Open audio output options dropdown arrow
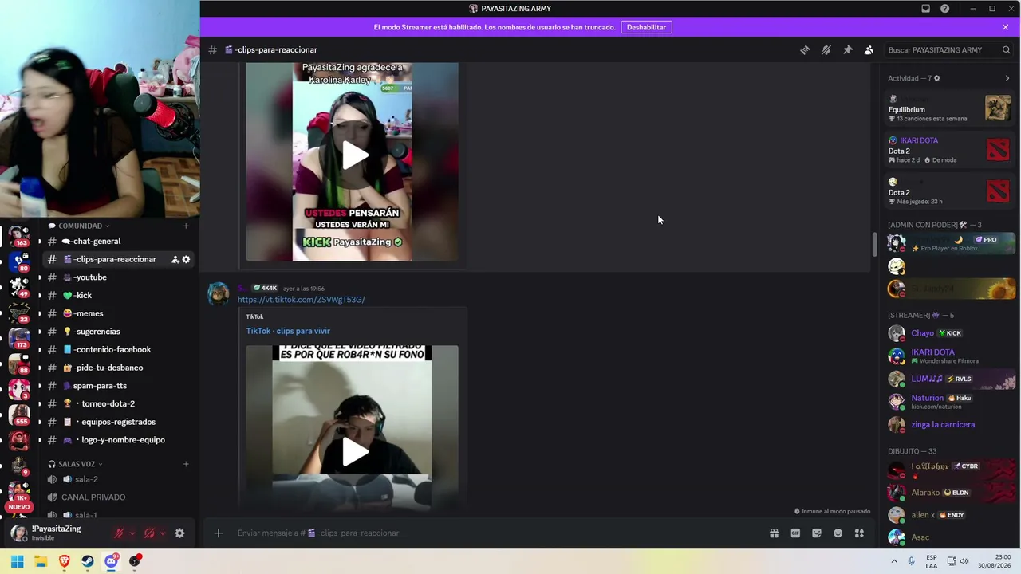1021x574 pixels. coord(162,533)
